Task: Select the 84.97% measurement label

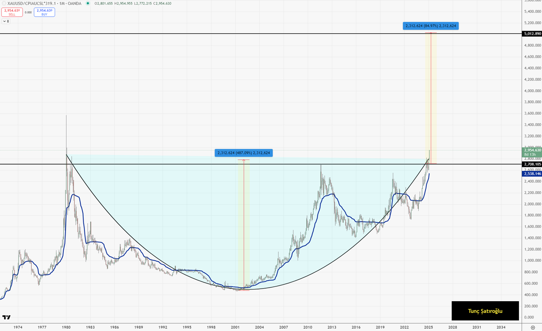Action: point(431,26)
